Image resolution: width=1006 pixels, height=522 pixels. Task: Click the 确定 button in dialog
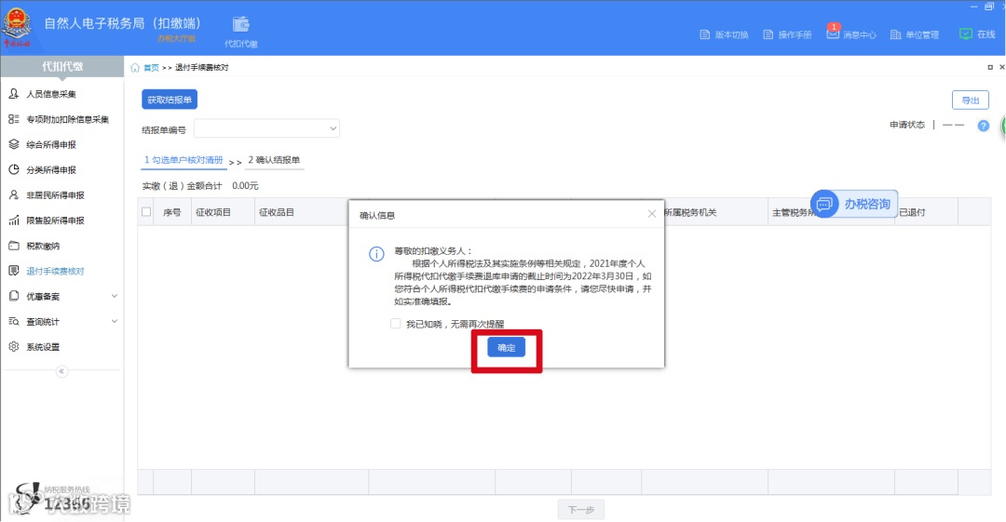[506, 347]
